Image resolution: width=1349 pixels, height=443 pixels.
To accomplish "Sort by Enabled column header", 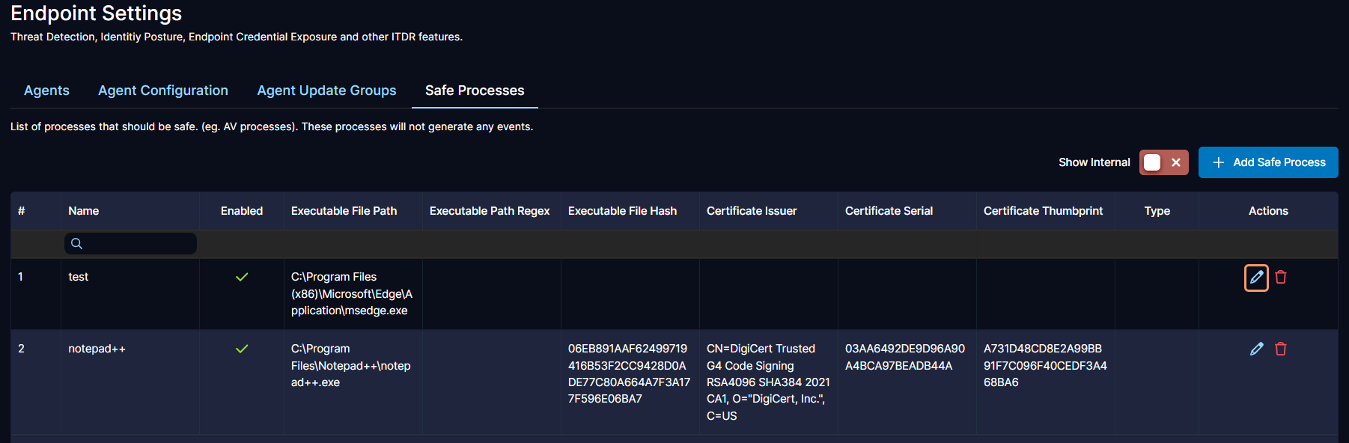I will click(x=242, y=211).
